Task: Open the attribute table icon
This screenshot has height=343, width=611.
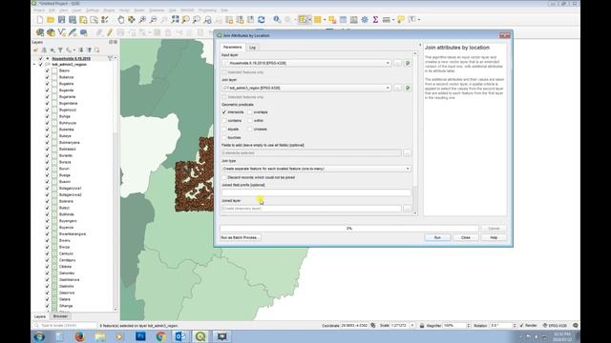Action: (x=343, y=19)
